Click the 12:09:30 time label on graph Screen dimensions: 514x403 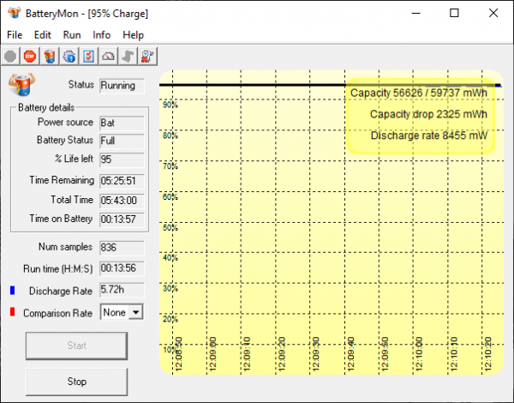pyautogui.click(x=315, y=354)
